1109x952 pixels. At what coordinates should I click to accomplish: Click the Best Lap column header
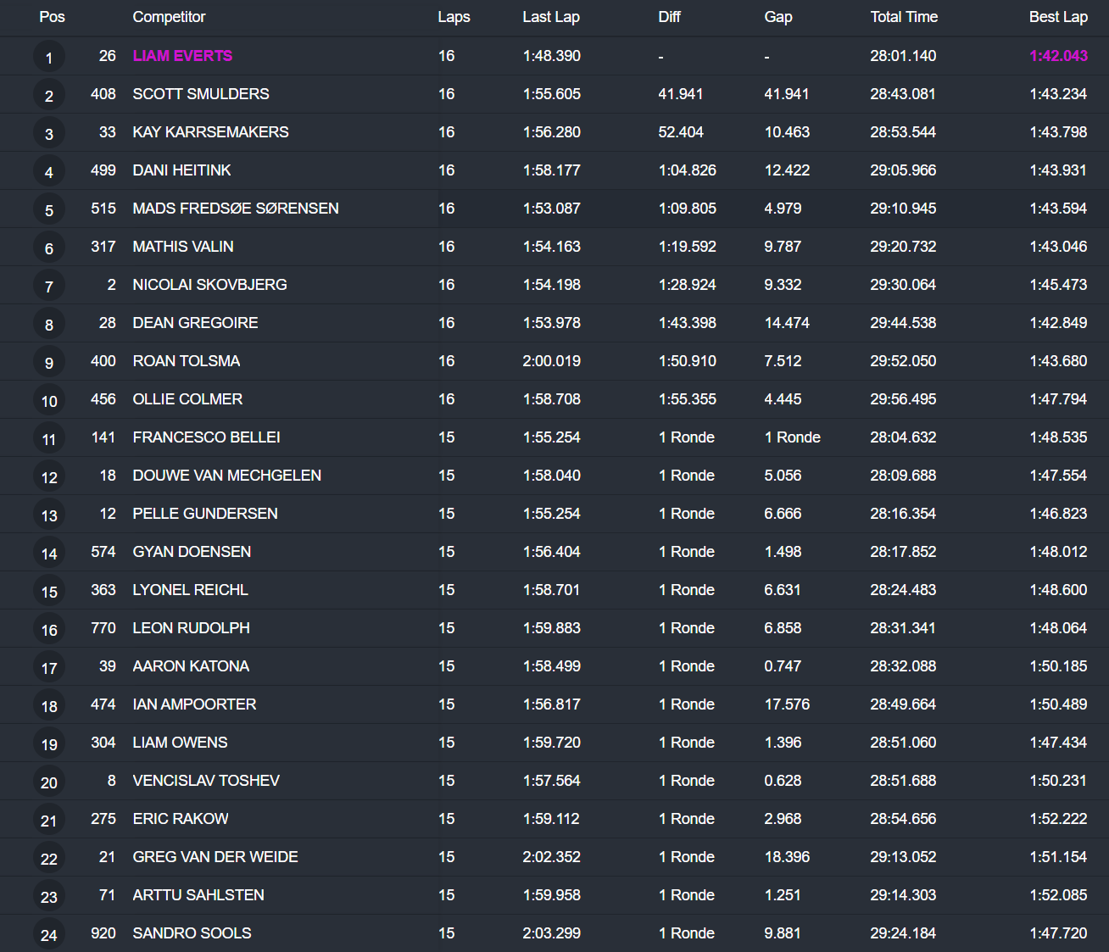(1057, 17)
